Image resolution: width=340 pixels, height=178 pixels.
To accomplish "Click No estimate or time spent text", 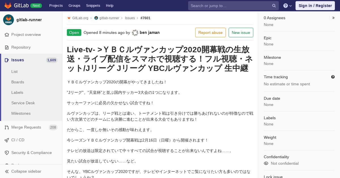I will click(287, 84).
